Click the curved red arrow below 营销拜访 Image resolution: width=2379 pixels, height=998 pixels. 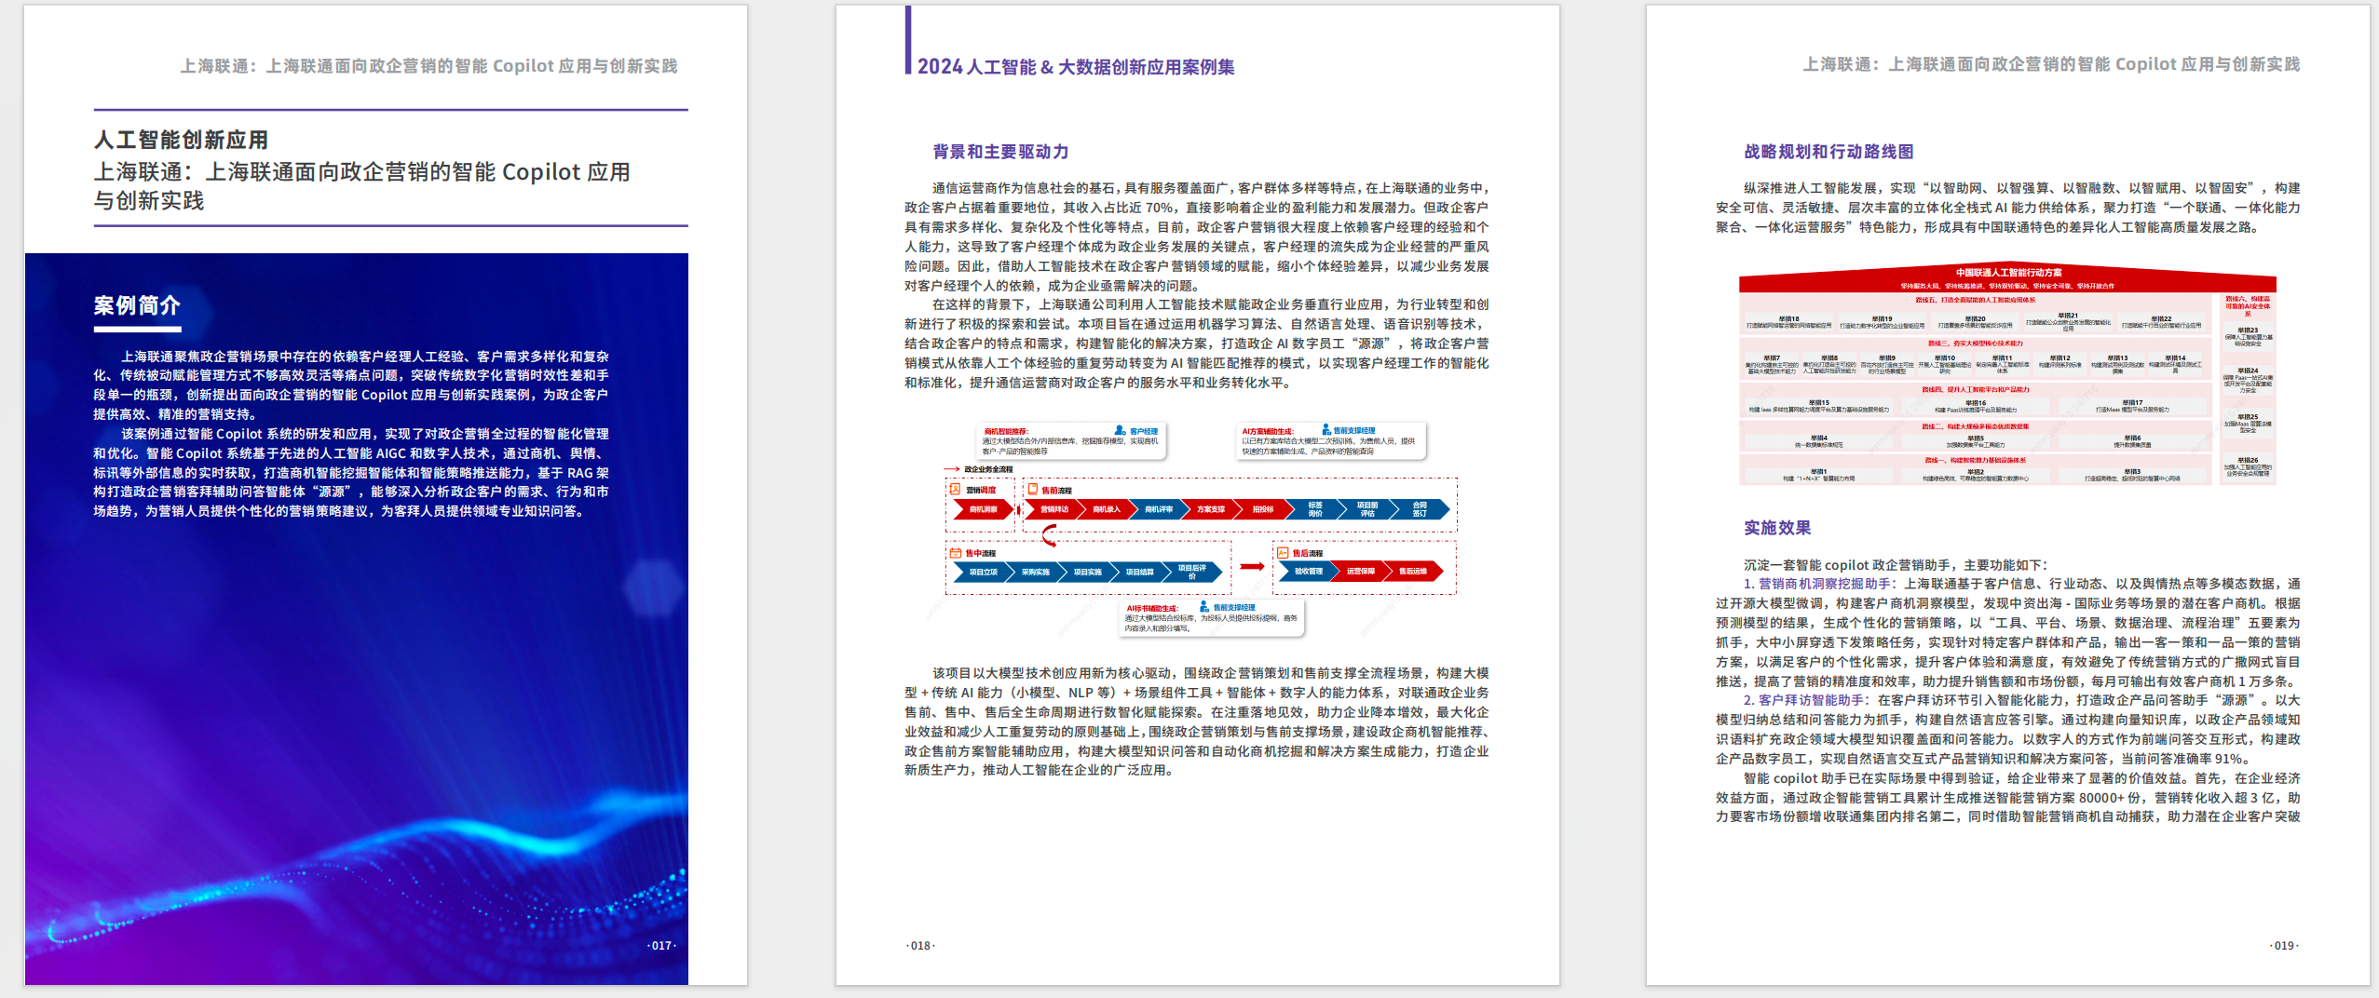1050,535
